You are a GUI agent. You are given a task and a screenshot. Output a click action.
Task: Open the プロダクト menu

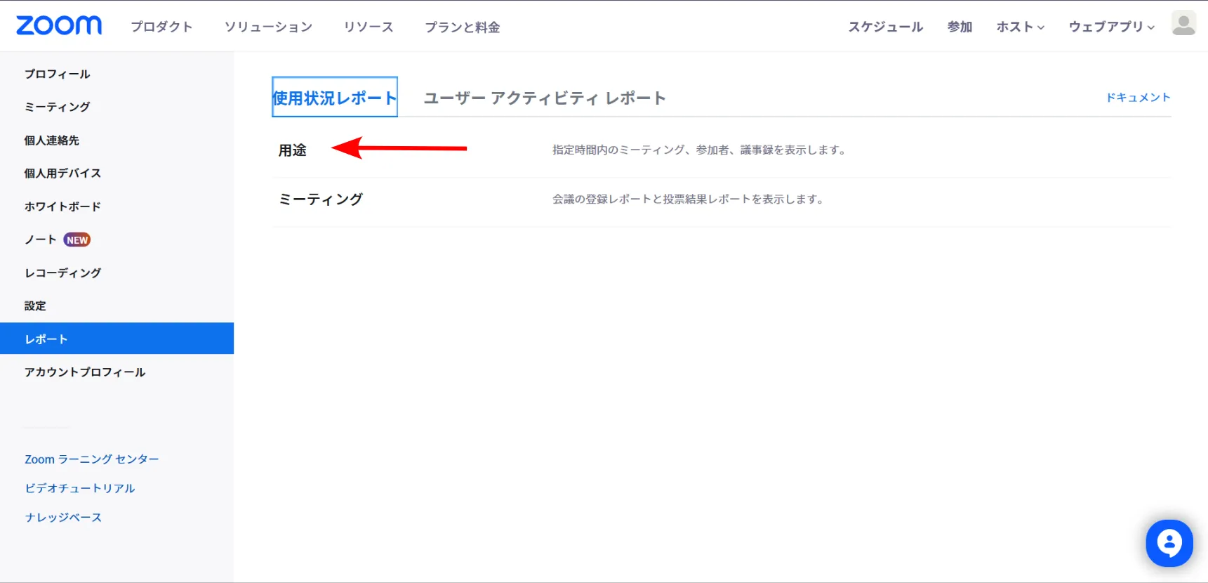point(161,27)
